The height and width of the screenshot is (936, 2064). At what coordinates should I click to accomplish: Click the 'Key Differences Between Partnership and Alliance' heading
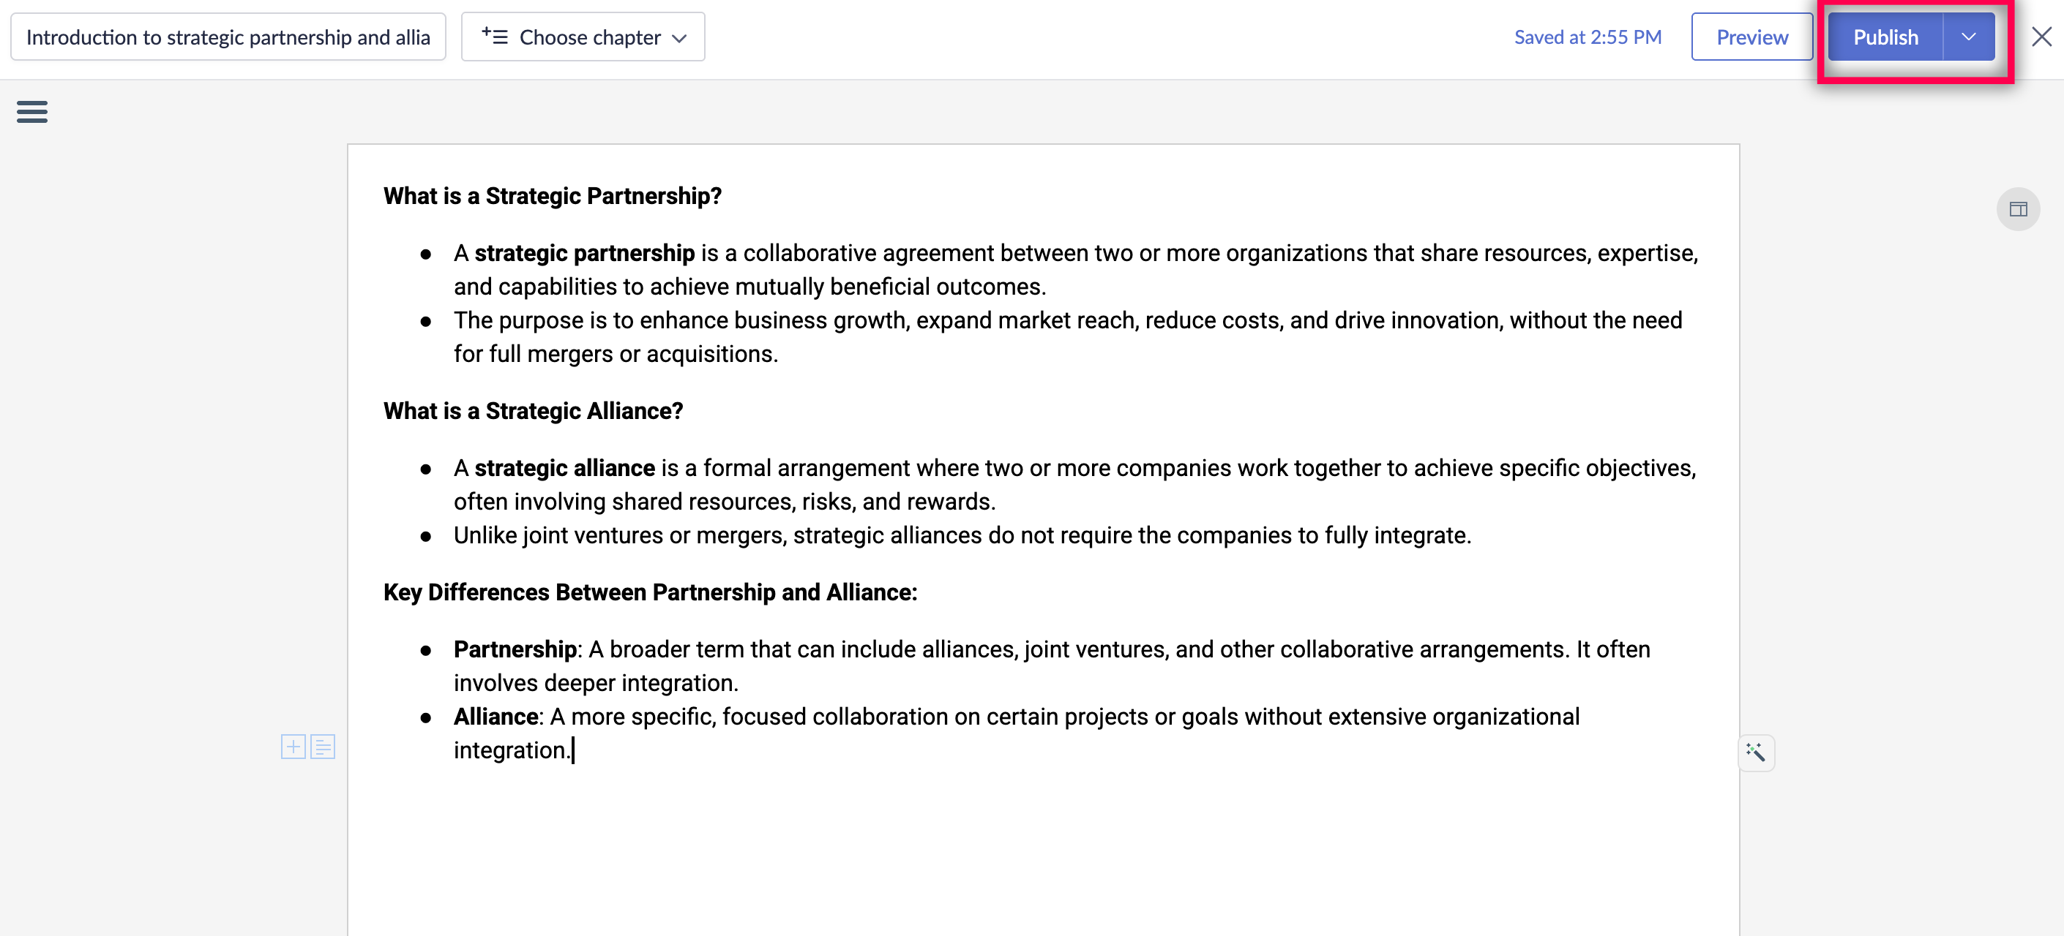pos(650,592)
